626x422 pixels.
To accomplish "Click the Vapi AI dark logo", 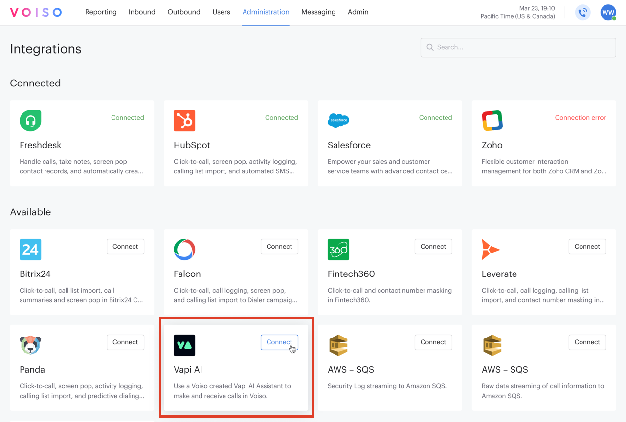I will coord(184,345).
